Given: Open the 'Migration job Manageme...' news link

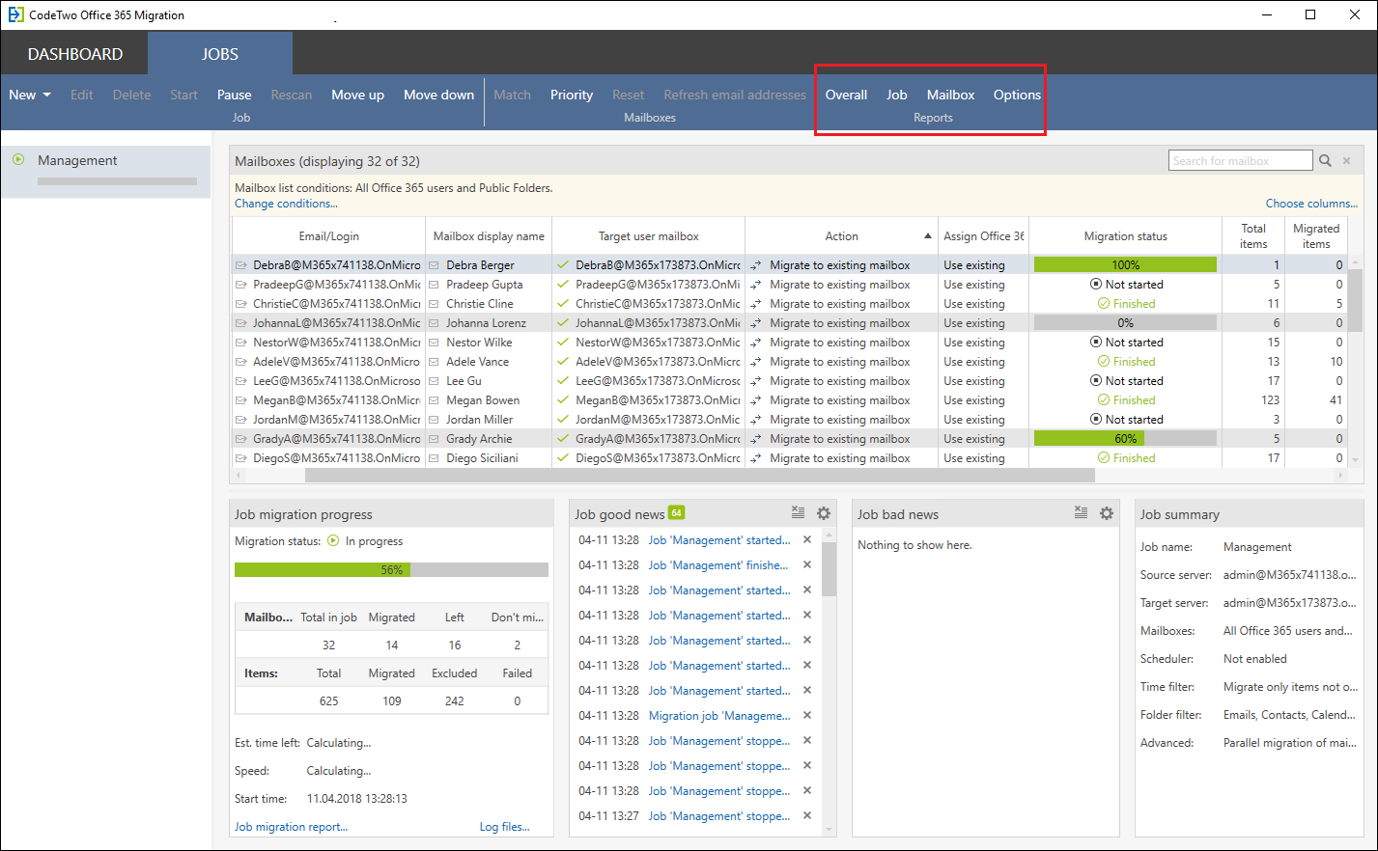Looking at the screenshot, I should click(719, 715).
